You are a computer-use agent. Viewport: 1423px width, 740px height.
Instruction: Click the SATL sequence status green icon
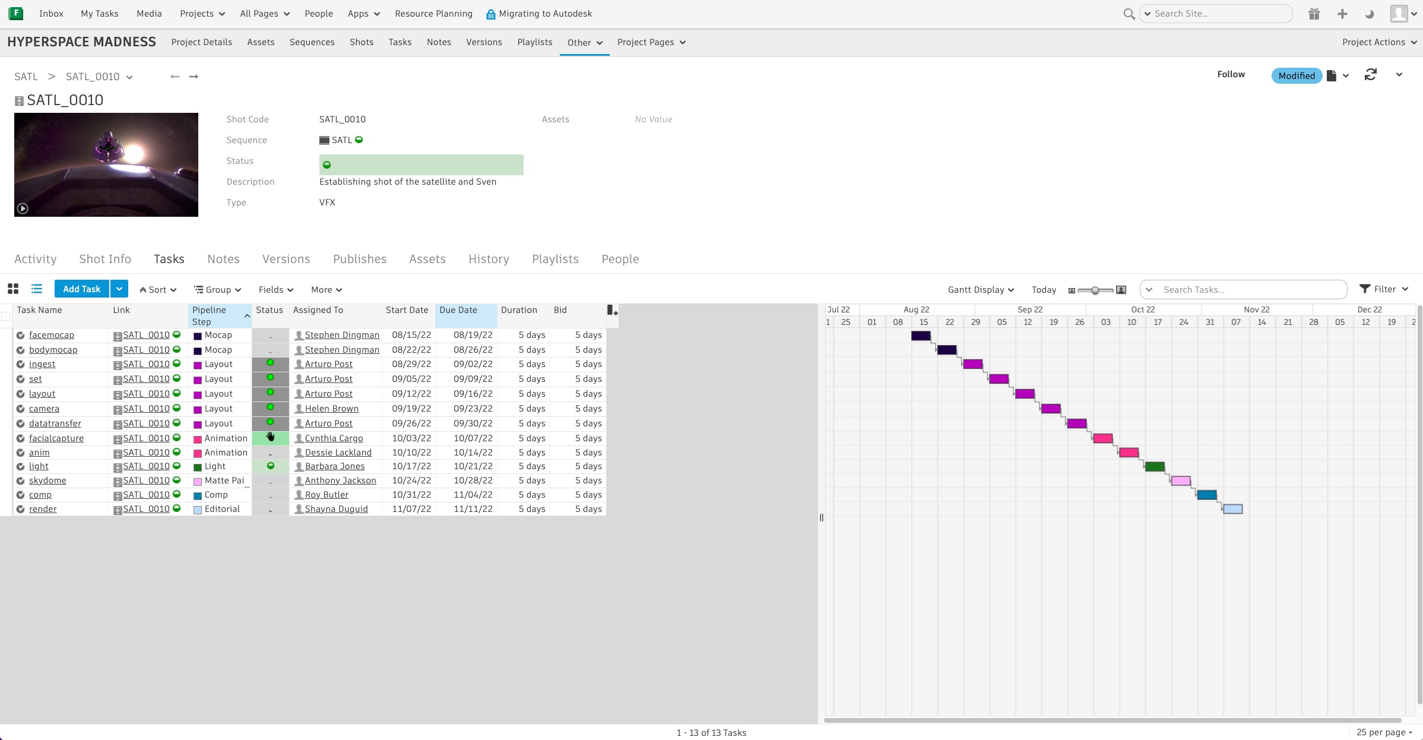click(359, 140)
